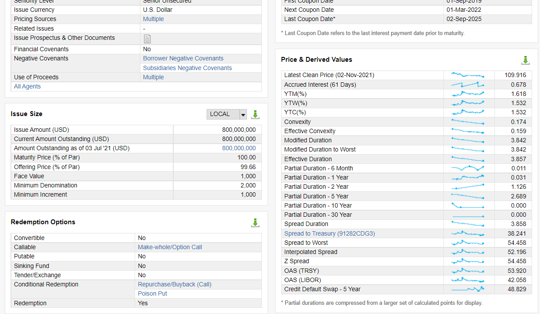Expand the currency selector arrow
The width and height of the screenshot is (540, 314).
tap(243, 114)
